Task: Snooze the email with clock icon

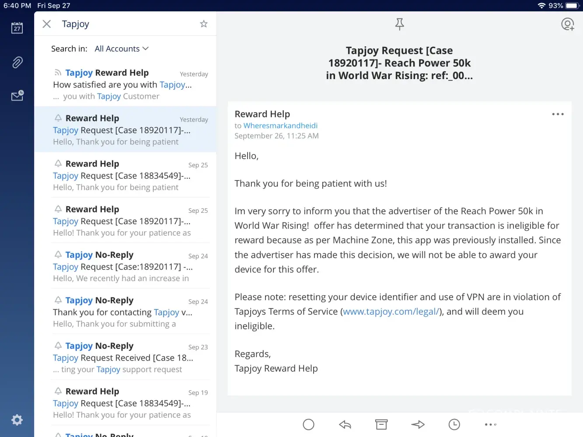Action: tap(454, 424)
